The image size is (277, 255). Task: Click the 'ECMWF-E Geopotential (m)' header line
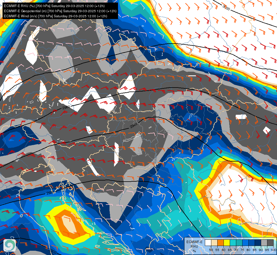click(60, 11)
